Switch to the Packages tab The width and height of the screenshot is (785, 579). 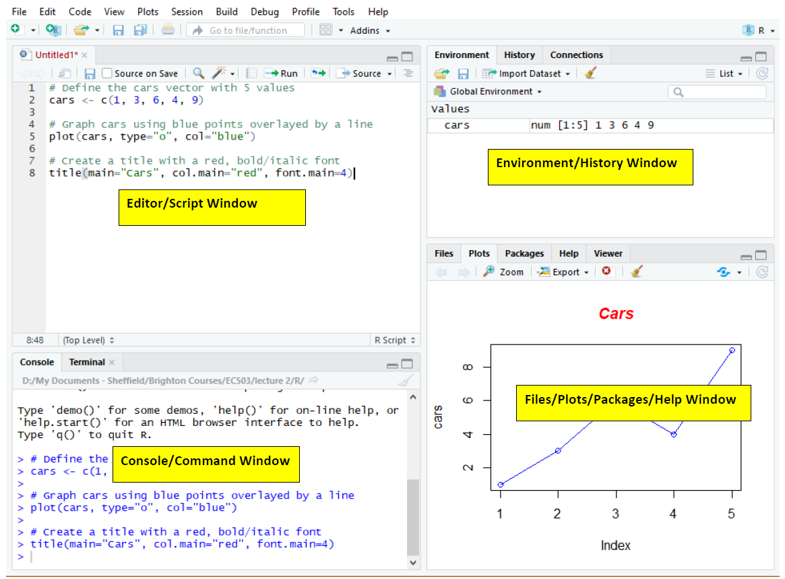(x=524, y=253)
